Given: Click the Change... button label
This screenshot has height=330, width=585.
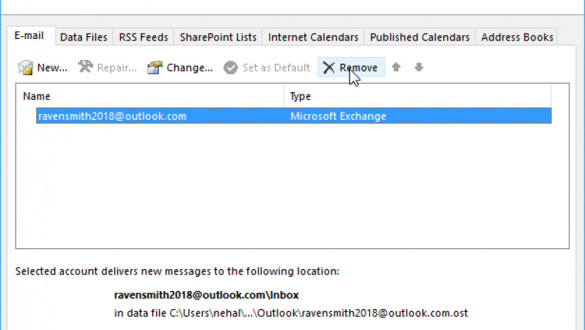Looking at the screenshot, I should [x=190, y=67].
